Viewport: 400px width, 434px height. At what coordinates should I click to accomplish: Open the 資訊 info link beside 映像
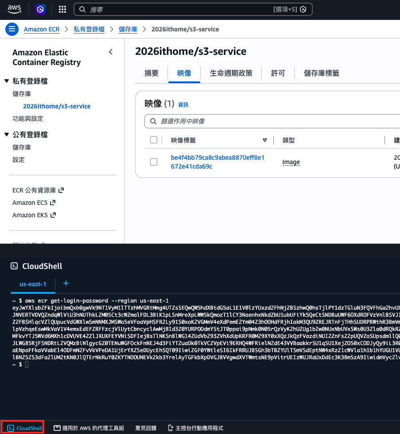(x=183, y=104)
